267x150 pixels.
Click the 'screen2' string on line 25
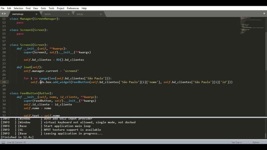click(x=71, y=71)
